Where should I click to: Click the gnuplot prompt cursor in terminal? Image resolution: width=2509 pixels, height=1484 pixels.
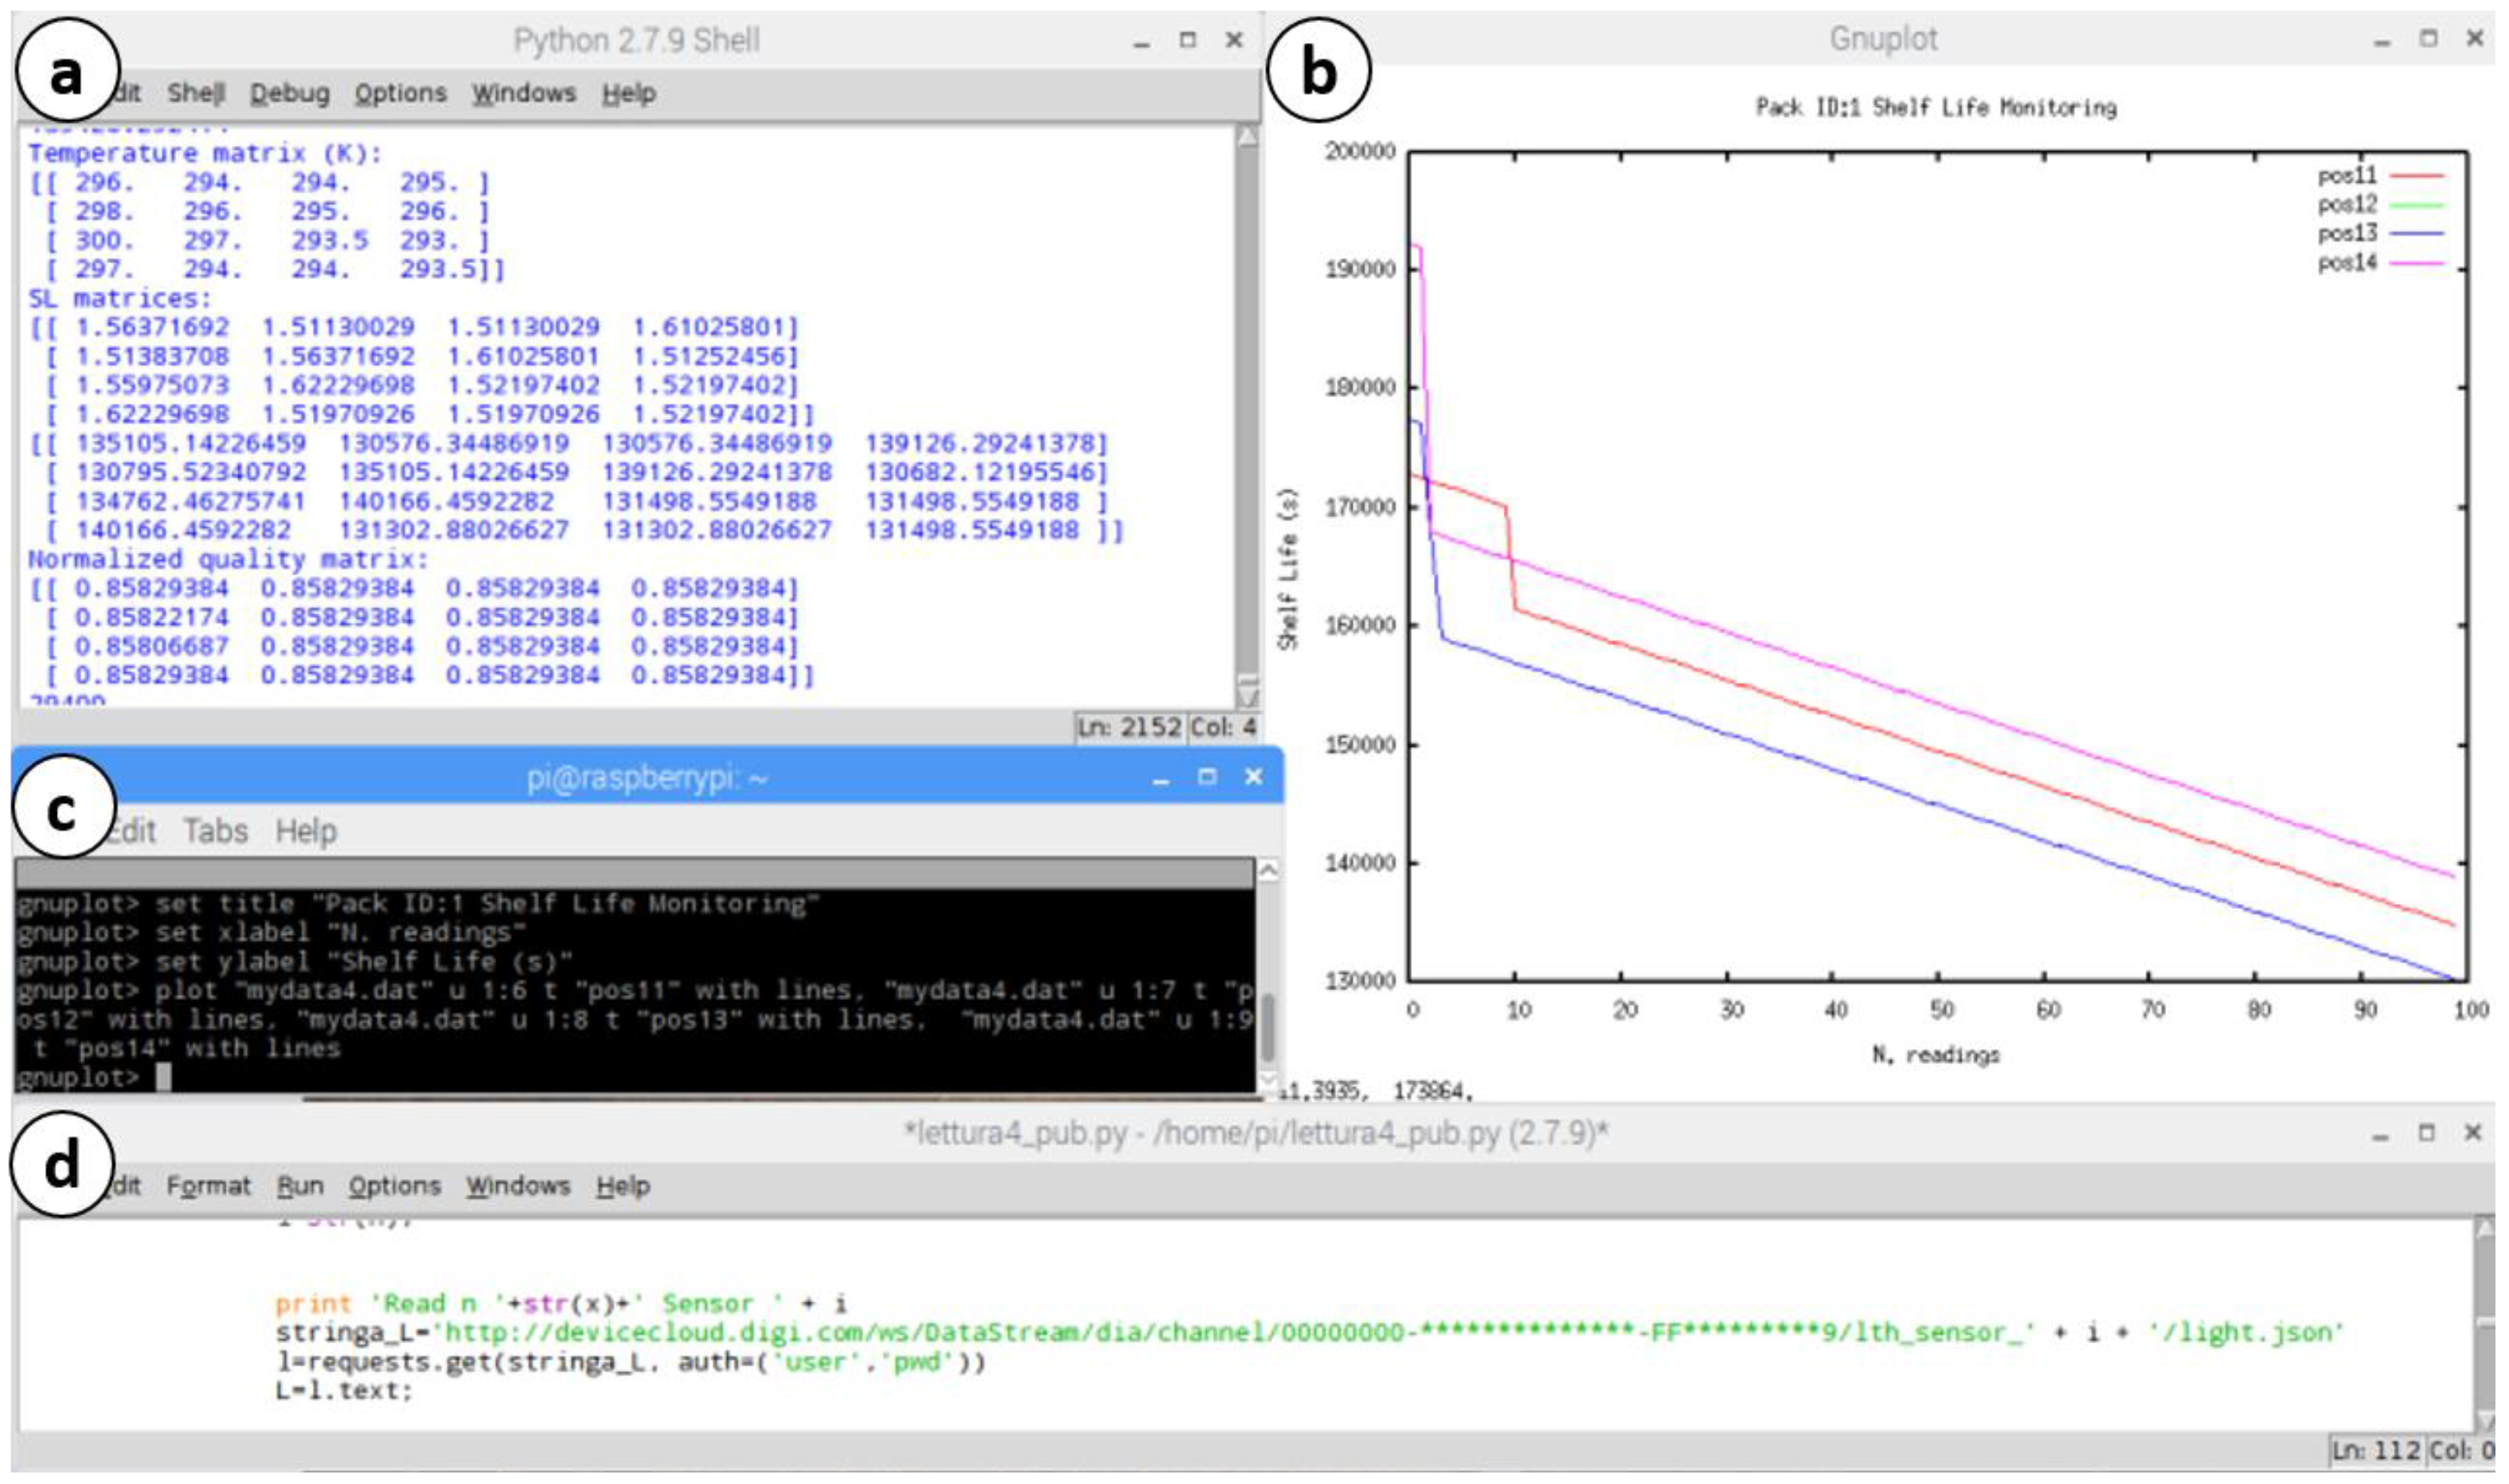click(164, 1077)
